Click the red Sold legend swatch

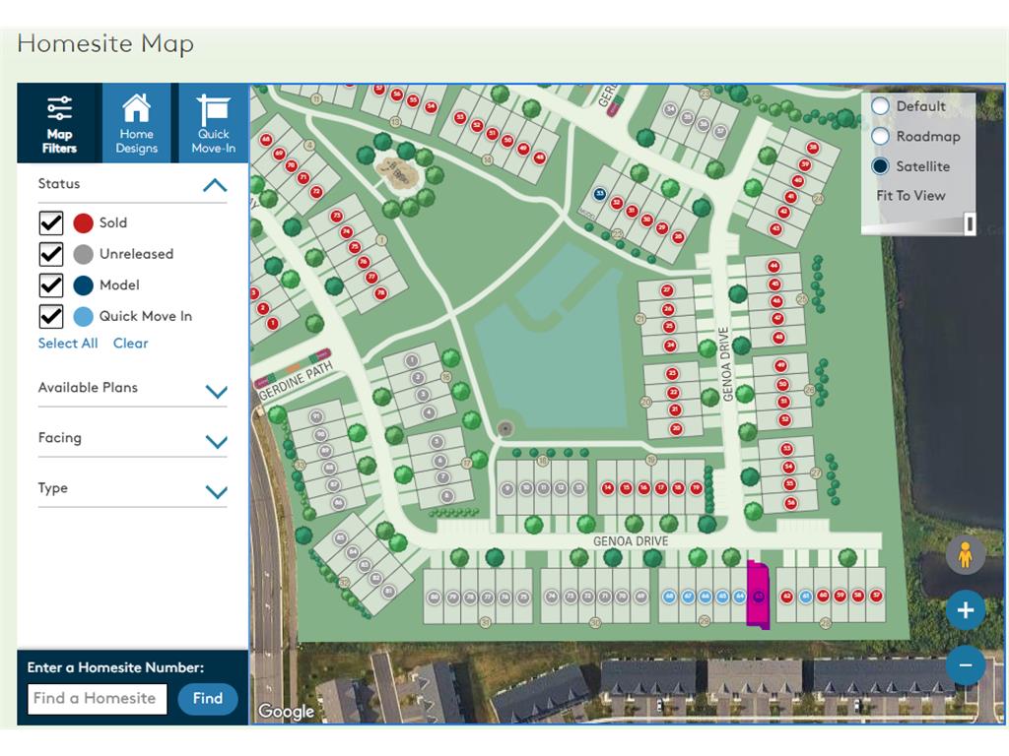pos(84,223)
